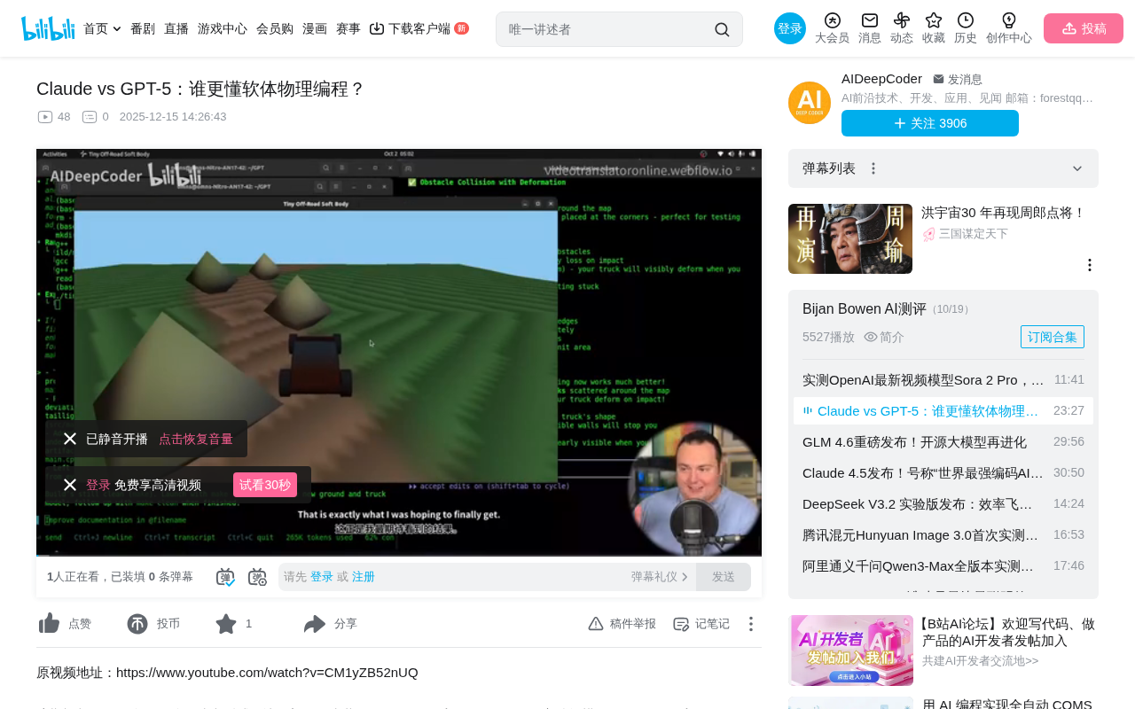The image size is (1135, 709).
Task: Open 会员购 navigation item
Action: point(275,28)
